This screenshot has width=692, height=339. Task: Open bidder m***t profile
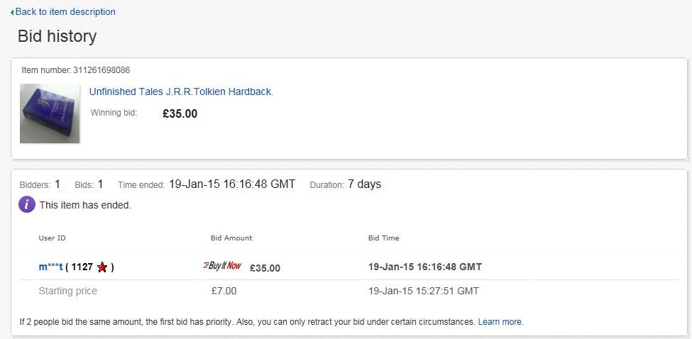click(x=51, y=267)
